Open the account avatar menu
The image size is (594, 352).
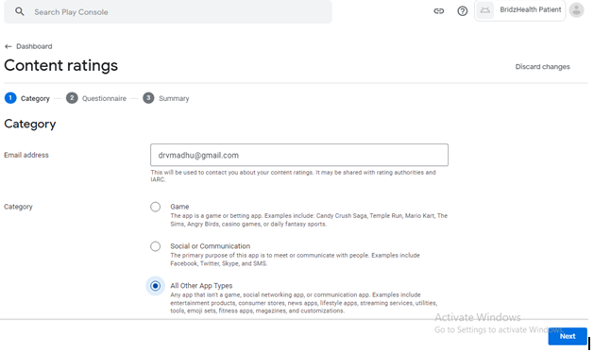(x=577, y=10)
